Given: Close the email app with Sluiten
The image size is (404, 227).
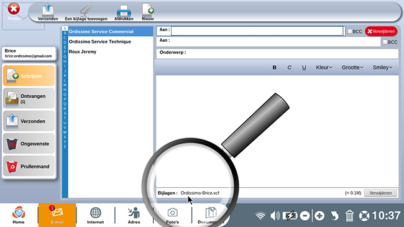Looking at the screenshot, I should pyautogui.click(x=14, y=12).
